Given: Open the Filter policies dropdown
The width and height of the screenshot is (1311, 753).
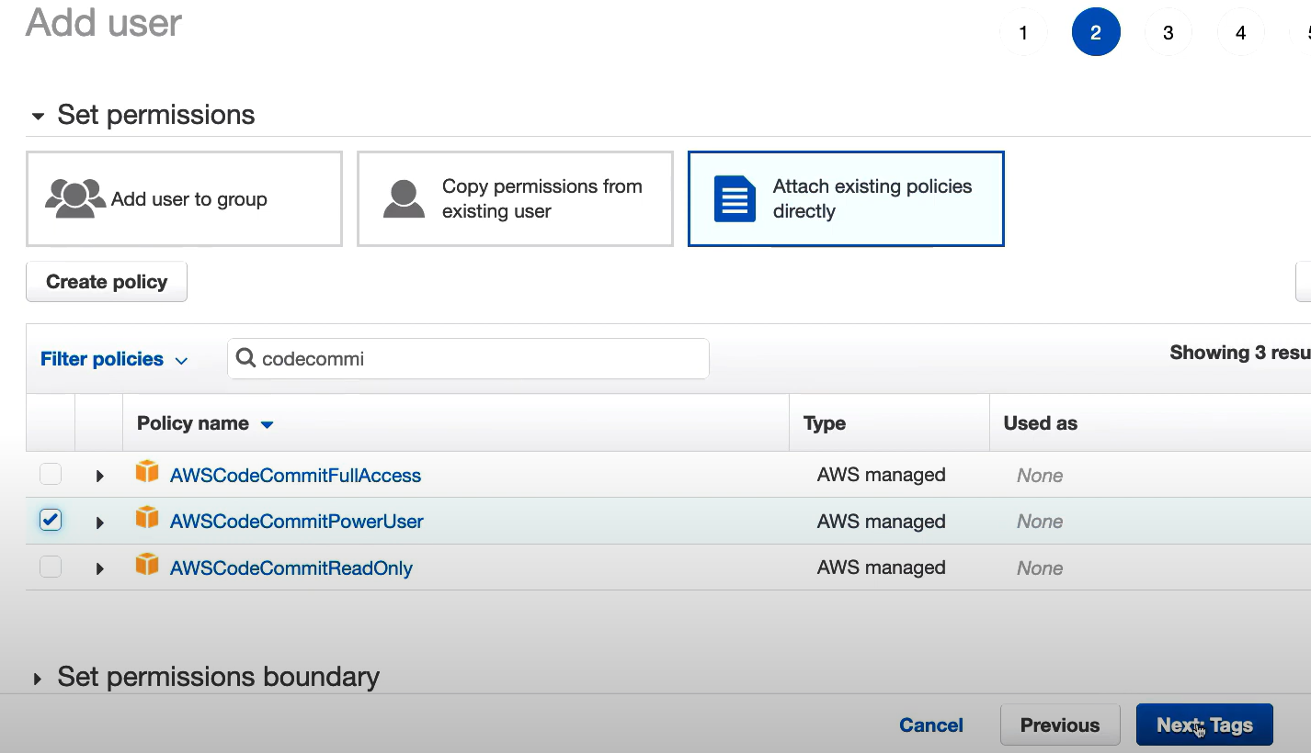Looking at the screenshot, I should point(114,359).
